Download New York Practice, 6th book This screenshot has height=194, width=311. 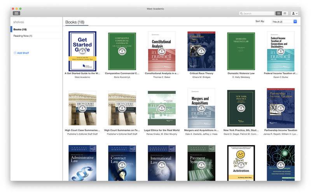coord(241,108)
